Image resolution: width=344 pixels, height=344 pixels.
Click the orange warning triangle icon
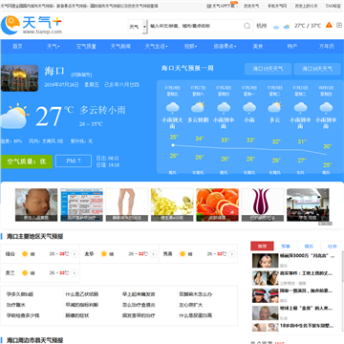[x=329, y=25]
